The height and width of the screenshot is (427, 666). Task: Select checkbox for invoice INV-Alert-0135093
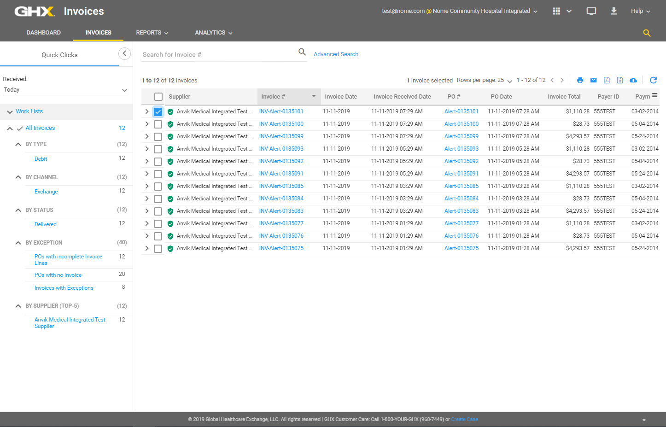coord(158,149)
